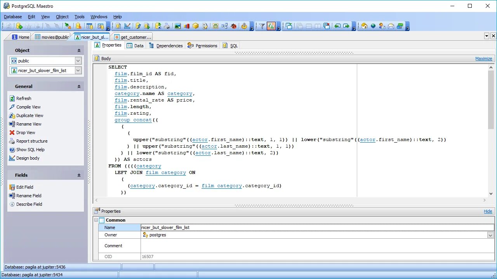This screenshot has height=279, width=497.
Task: Click the green forward arrow icon
Action: pos(346,26)
